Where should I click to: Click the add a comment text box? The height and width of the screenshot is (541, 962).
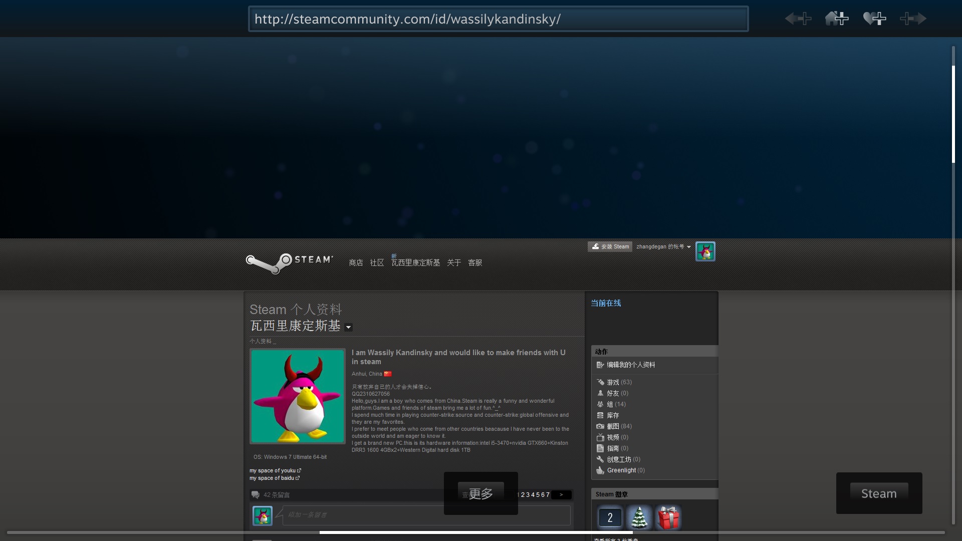click(x=426, y=515)
